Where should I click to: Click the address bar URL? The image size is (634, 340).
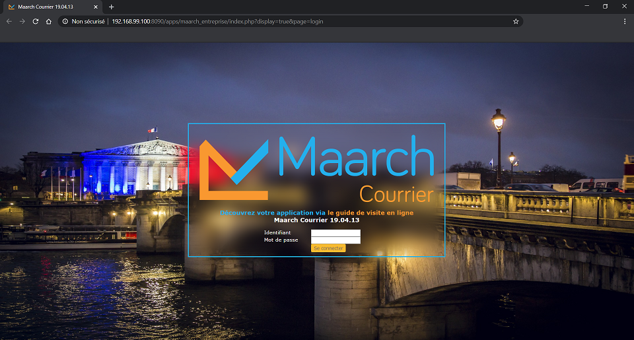pos(217,21)
